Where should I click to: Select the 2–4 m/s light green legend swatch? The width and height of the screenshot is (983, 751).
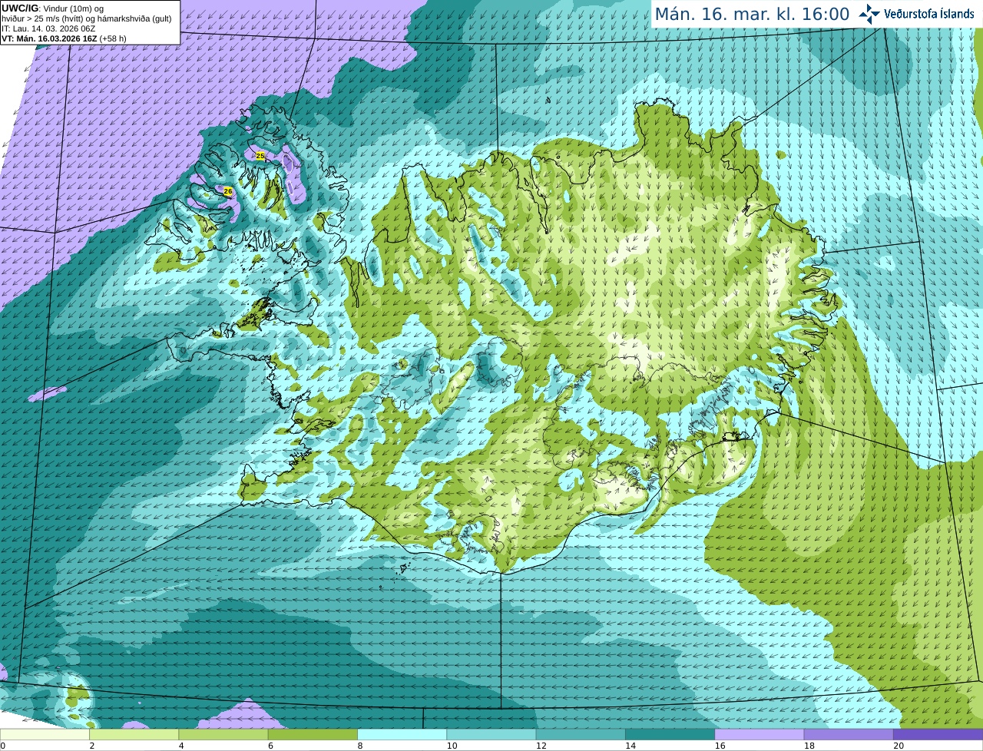[x=135, y=734]
